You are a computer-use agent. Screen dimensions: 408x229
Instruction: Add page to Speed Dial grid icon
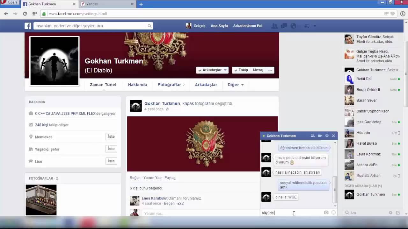pos(386,14)
